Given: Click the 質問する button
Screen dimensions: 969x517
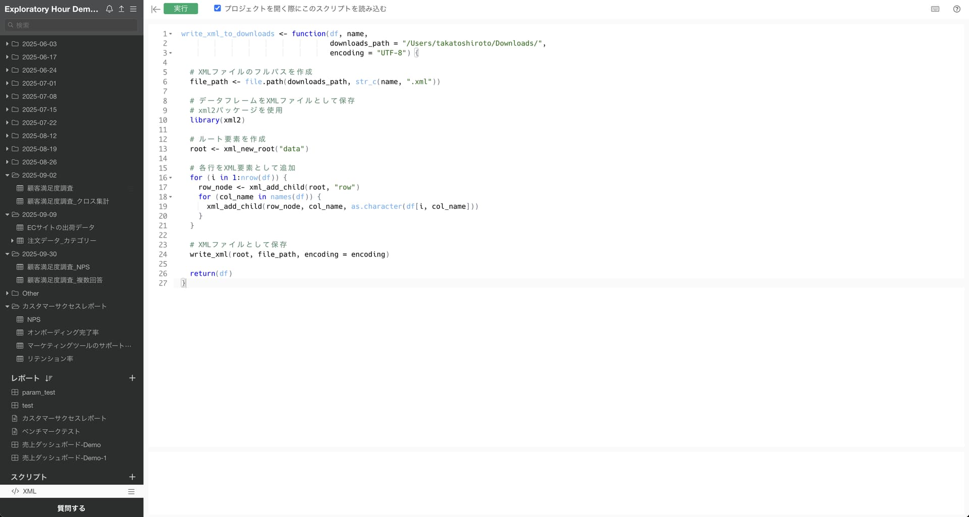Looking at the screenshot, I should point(71,508).
